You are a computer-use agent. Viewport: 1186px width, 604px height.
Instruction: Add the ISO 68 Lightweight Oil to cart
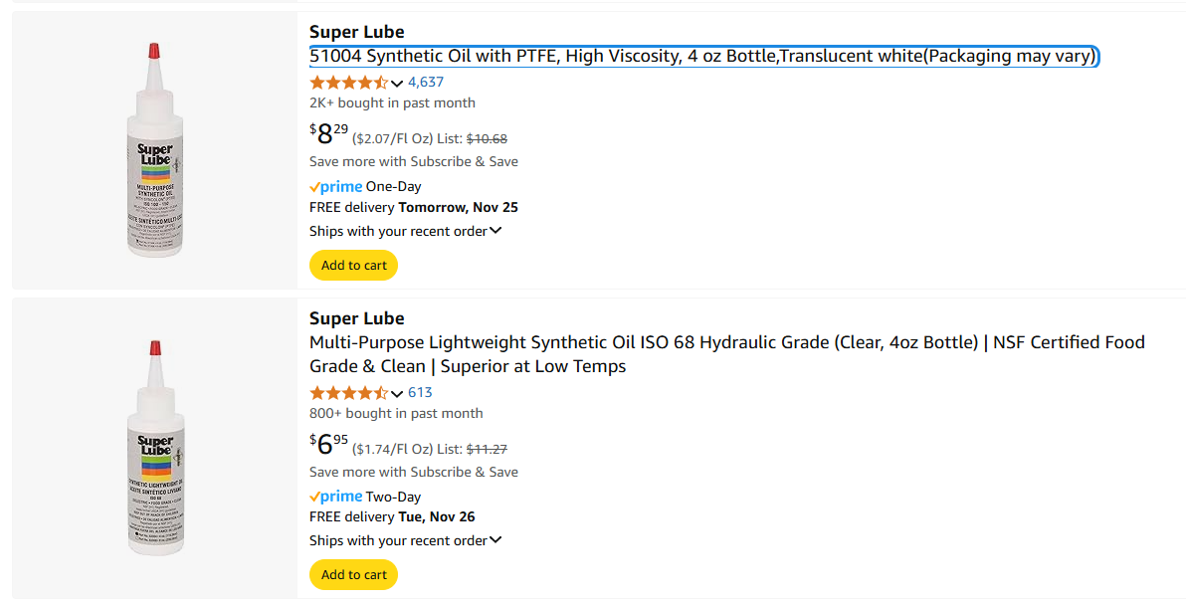point(353,574)
